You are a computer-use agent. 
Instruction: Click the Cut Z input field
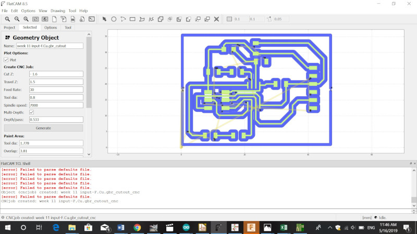(56, 74)
